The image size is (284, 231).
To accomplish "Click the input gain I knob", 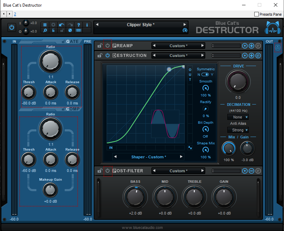I will (x=26, y=23).
